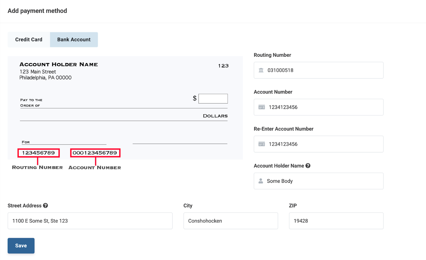Click the card icon in Account Number field

[x=261, y=107]
